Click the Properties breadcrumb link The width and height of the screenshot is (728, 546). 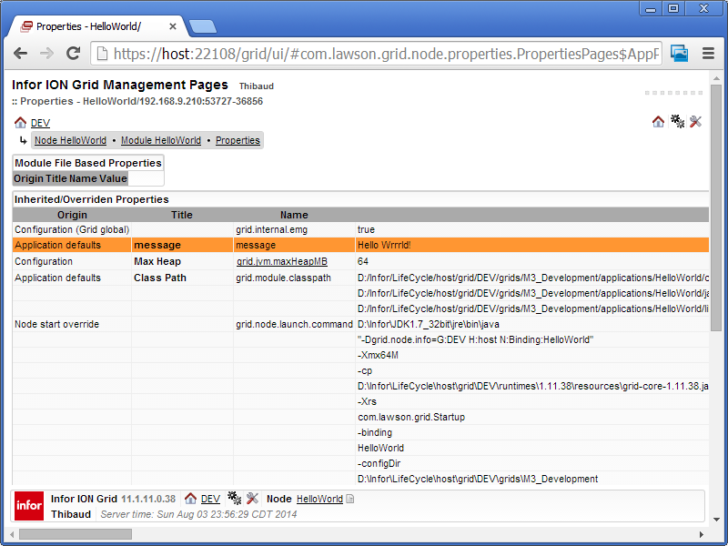point(238,141)
